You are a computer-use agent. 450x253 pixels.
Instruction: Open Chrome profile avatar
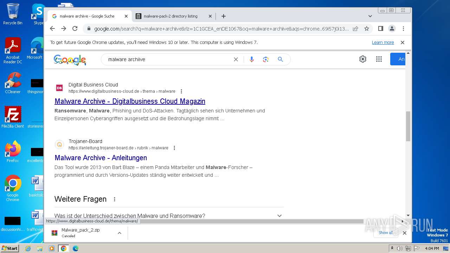pos(392,28)
